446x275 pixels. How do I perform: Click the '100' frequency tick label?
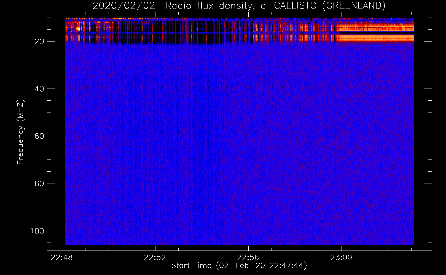37,231
